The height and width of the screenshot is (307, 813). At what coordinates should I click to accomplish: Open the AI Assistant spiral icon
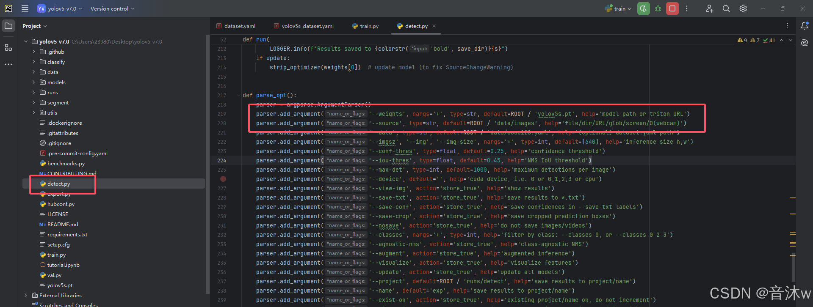pos(805,43)
